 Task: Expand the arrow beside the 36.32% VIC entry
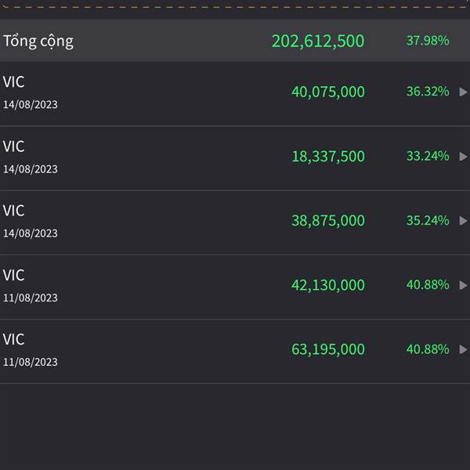pyautogui.click(x=463, y=92)
